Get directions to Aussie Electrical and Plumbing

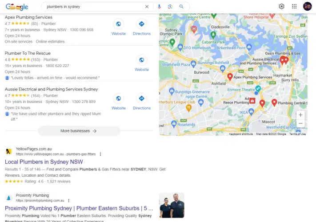coord(142,99)
